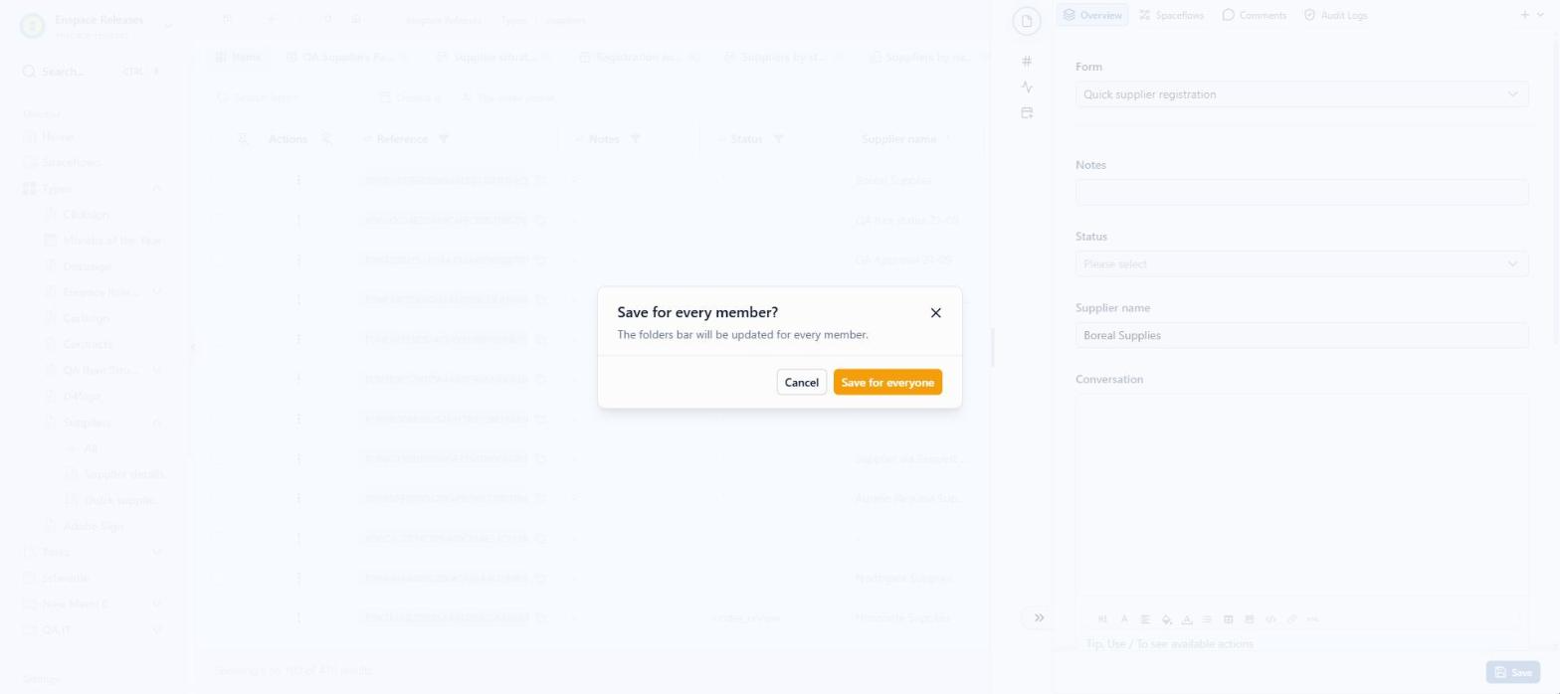1560x694 pixels.
Task: Click the text size editor icon
Action: (1102, 619)
